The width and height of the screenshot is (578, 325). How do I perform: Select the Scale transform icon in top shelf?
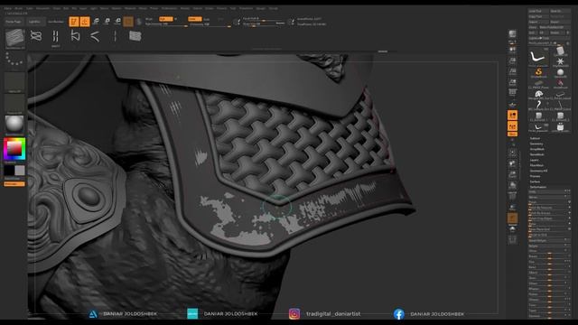(x=107, y=22)
